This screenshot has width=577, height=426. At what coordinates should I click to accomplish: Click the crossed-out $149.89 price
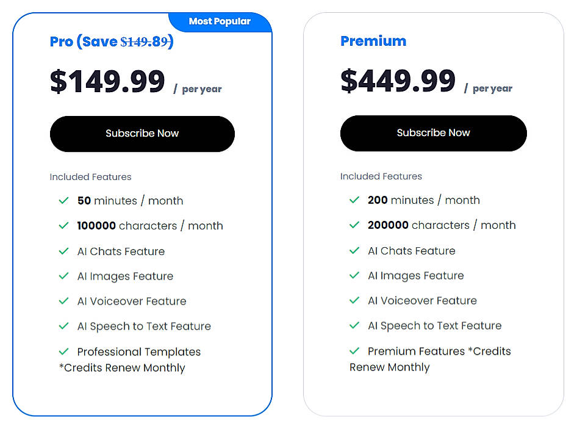click(x=146, y=42)
